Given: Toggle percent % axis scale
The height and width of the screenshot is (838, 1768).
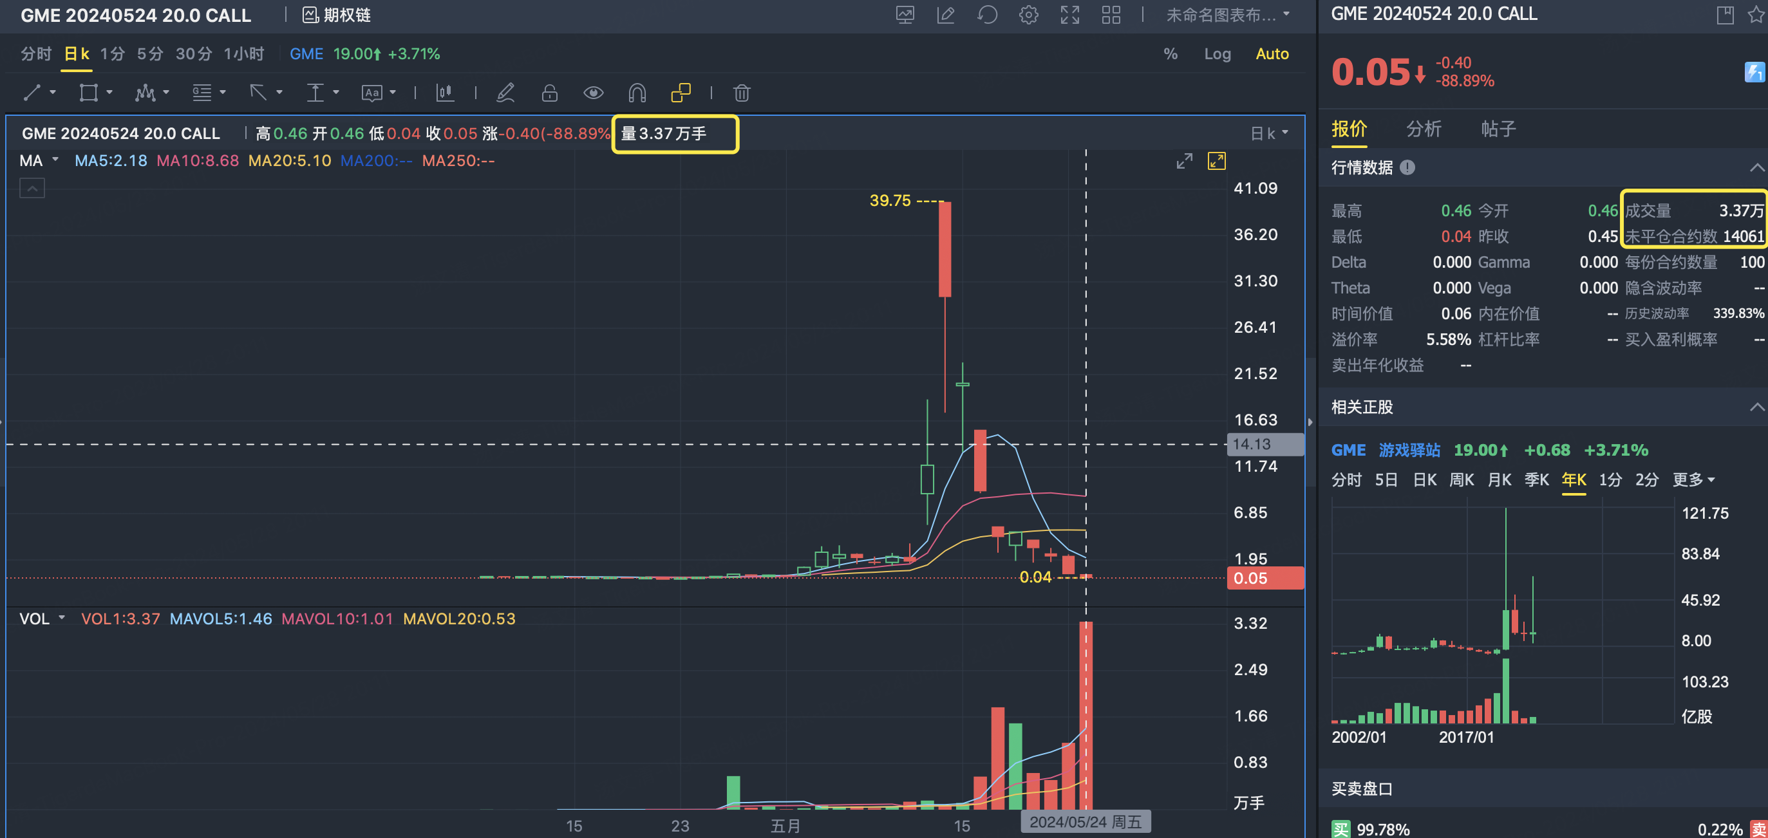Looking at the screenshot, I should 1171,53.
